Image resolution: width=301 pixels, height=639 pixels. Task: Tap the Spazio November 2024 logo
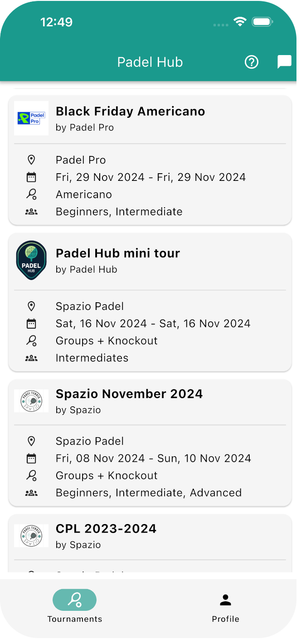coord(31,401)
